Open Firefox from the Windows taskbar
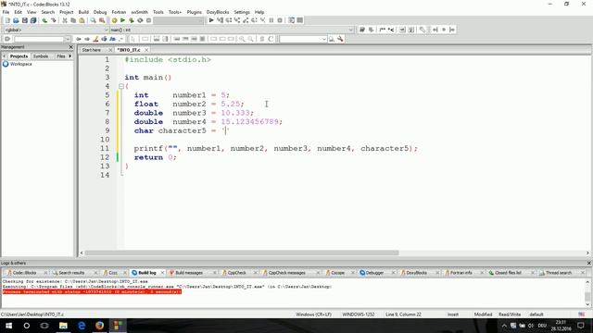The width and height of the screenshot is (593, 333). [99, 326]
